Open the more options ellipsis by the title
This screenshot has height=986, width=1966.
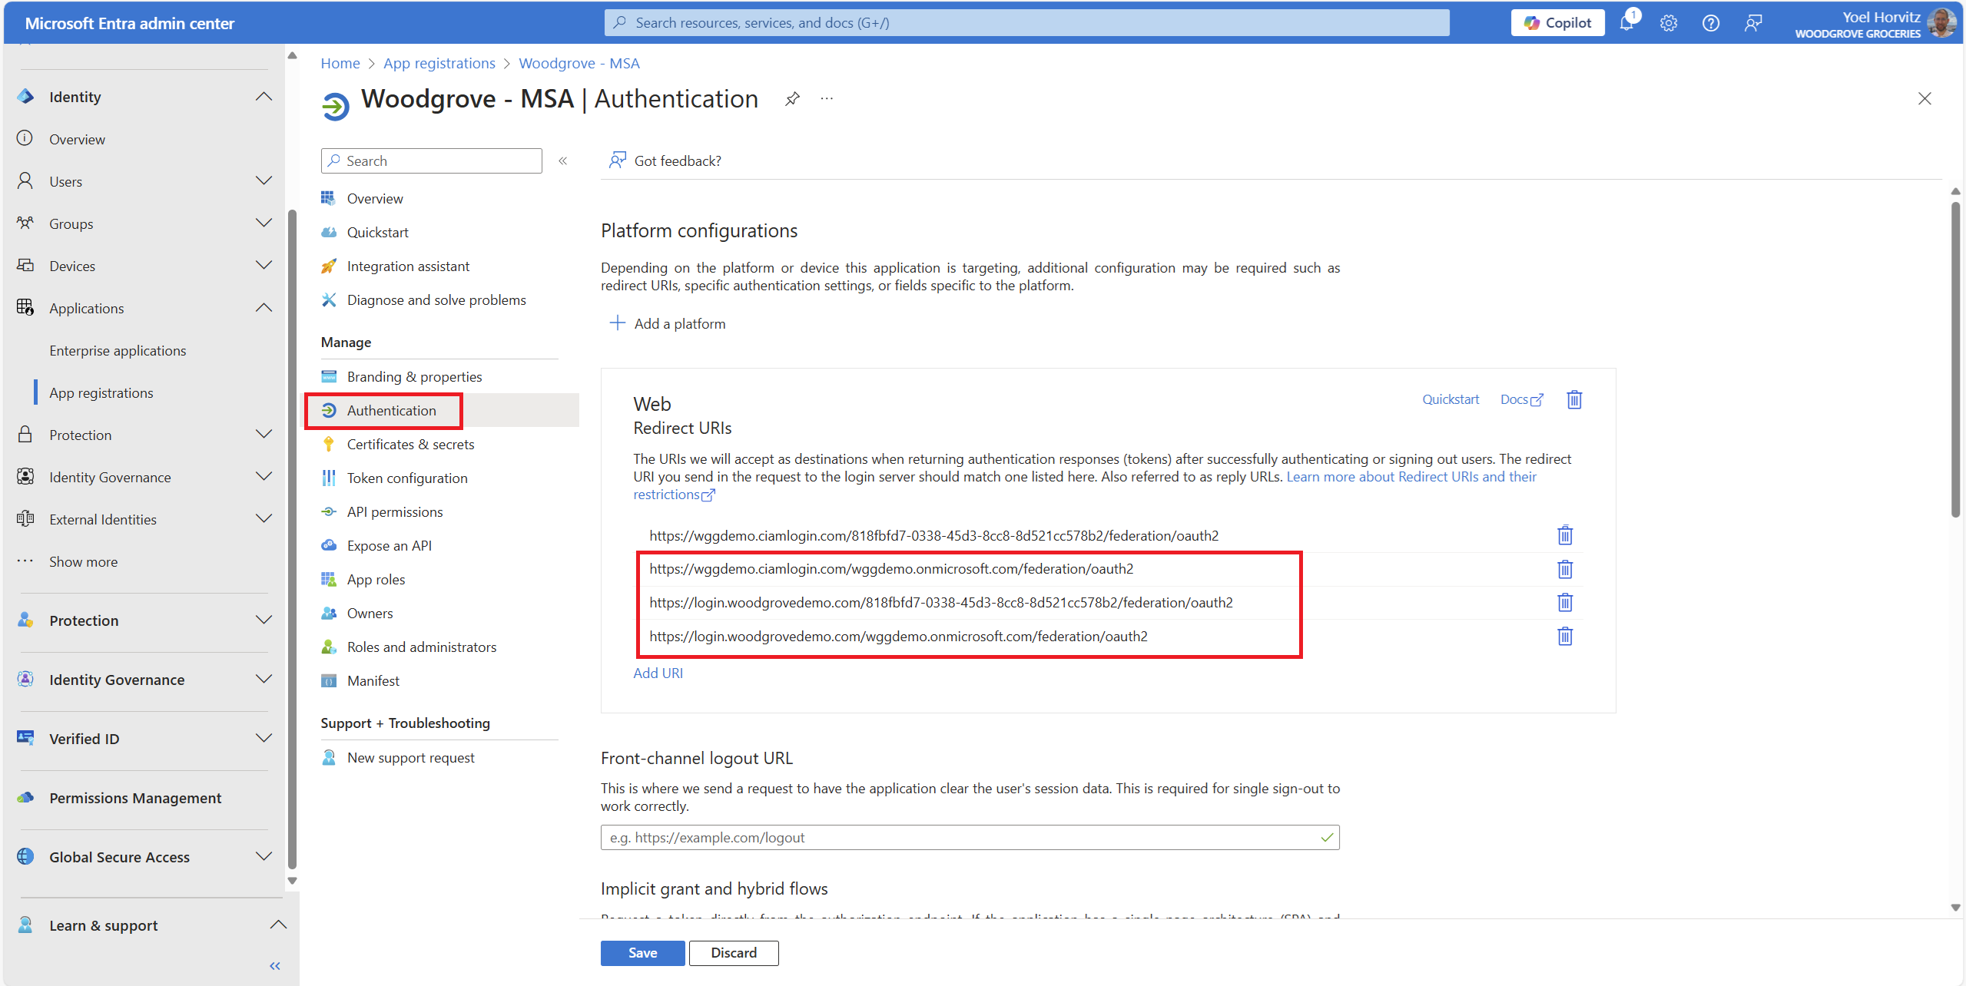[827, 99]
